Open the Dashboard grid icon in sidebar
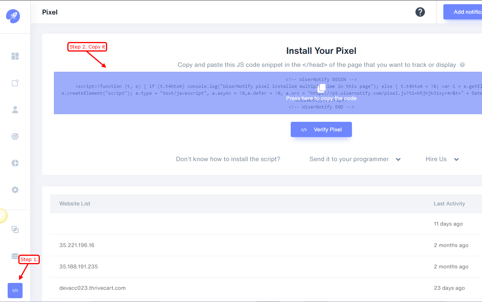This screenshot has width=482, height=302. (x=15, y=56)
